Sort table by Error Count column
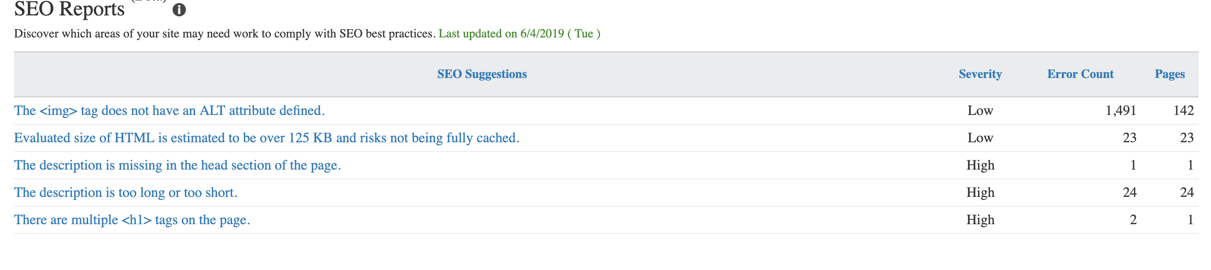The width and height of the screenshot is (1211, 270). click(1080, 74)
